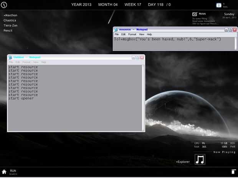The height and width of the screenshot is (178, 238).
Task: Maximize the Untitled Notepad window
Action: (138, 57)
